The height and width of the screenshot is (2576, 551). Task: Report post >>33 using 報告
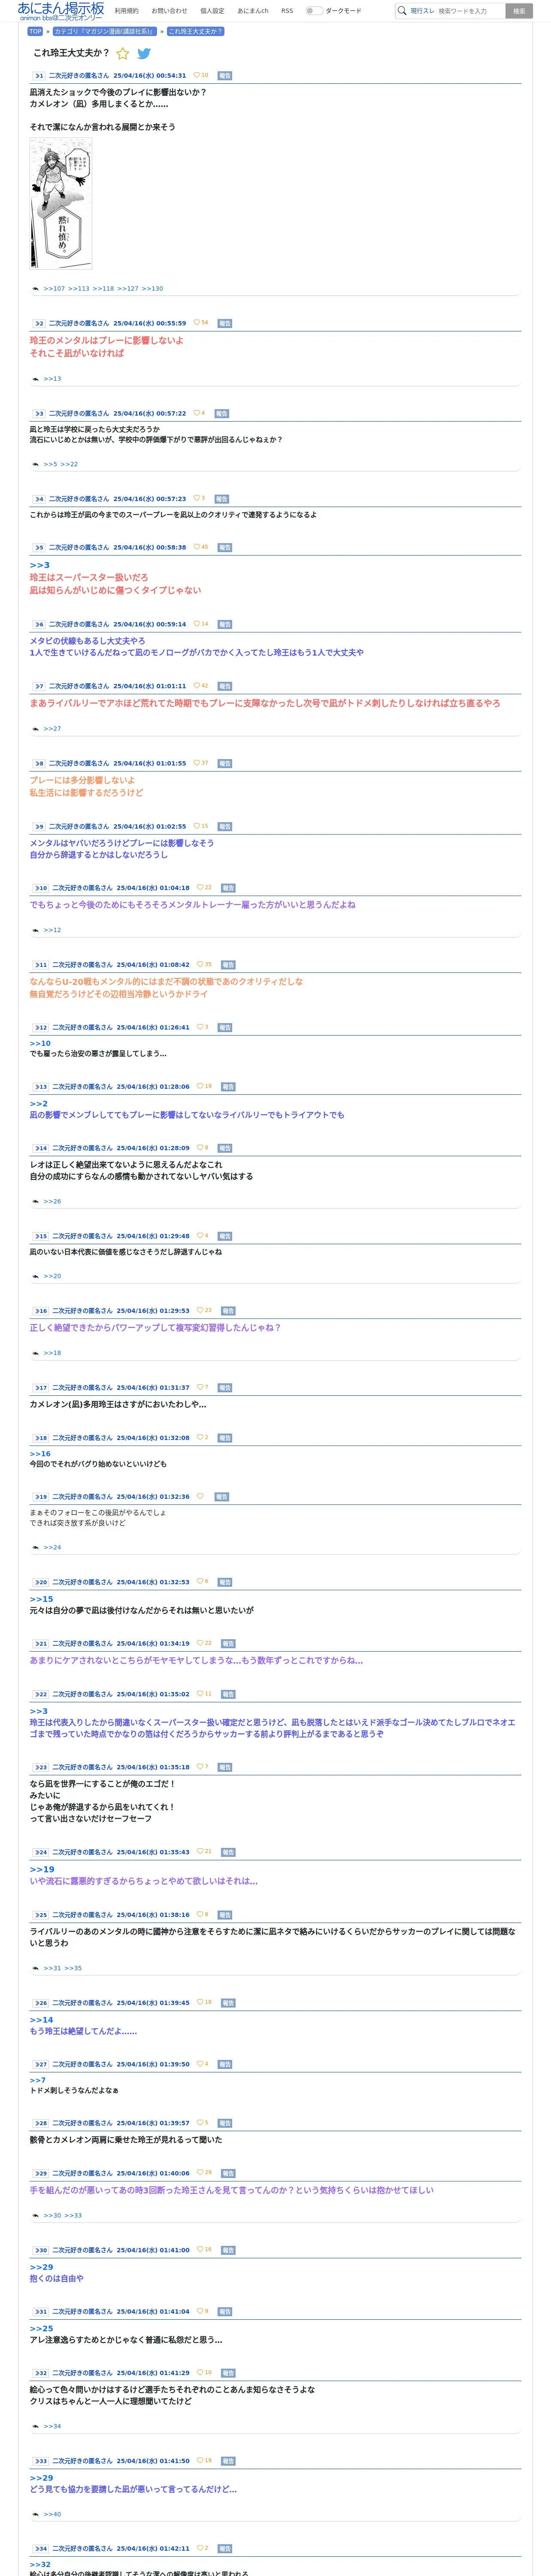point(228,2462)
